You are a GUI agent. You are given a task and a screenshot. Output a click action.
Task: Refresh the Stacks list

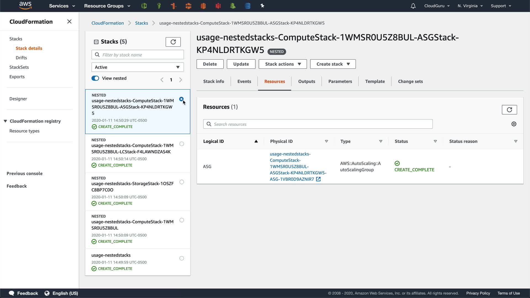click(x=173, y=42)
